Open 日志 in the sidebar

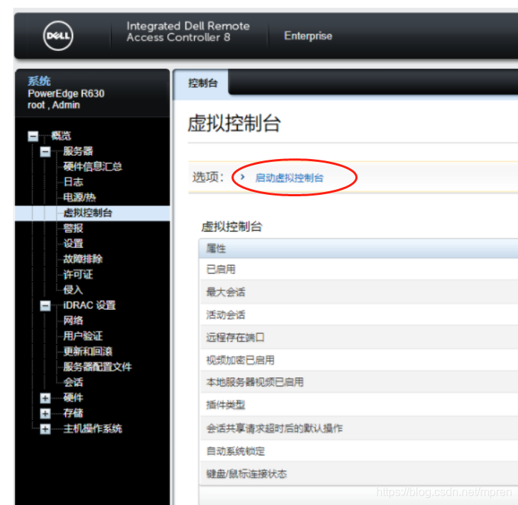tap(73, 182)
